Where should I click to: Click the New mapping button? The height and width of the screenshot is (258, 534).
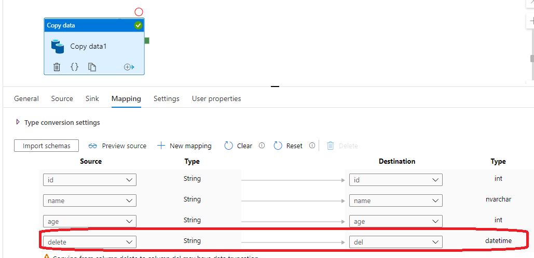point(184,146)
